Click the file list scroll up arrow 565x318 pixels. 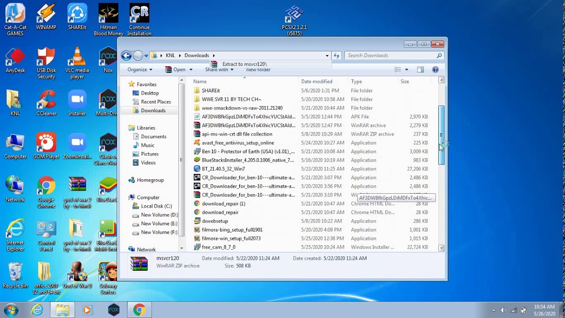tap(441, 80)
